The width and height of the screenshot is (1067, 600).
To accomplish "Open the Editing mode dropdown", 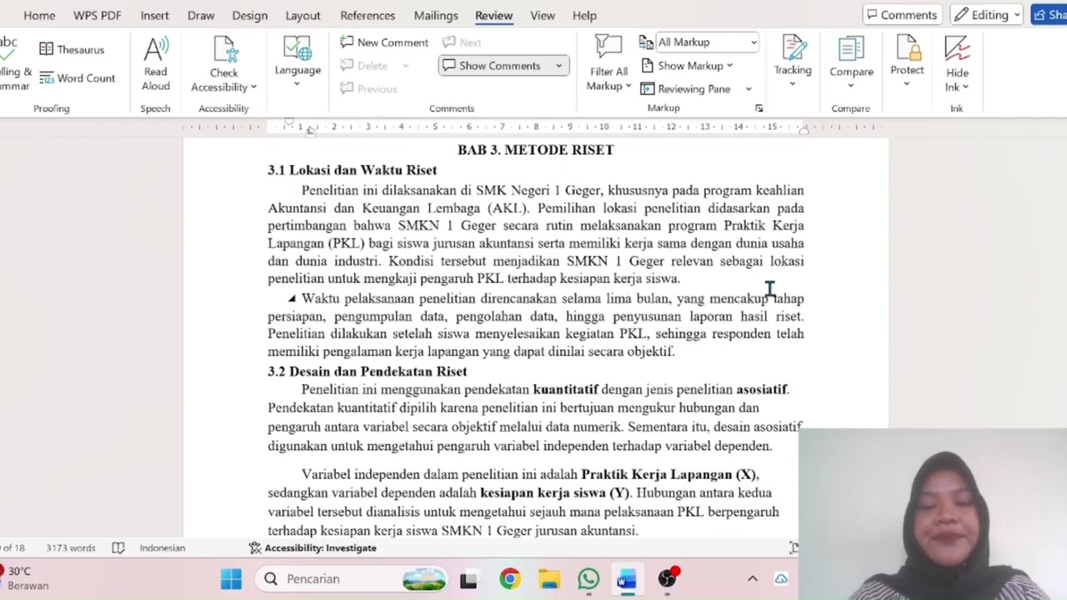I will tap(987, 15).
